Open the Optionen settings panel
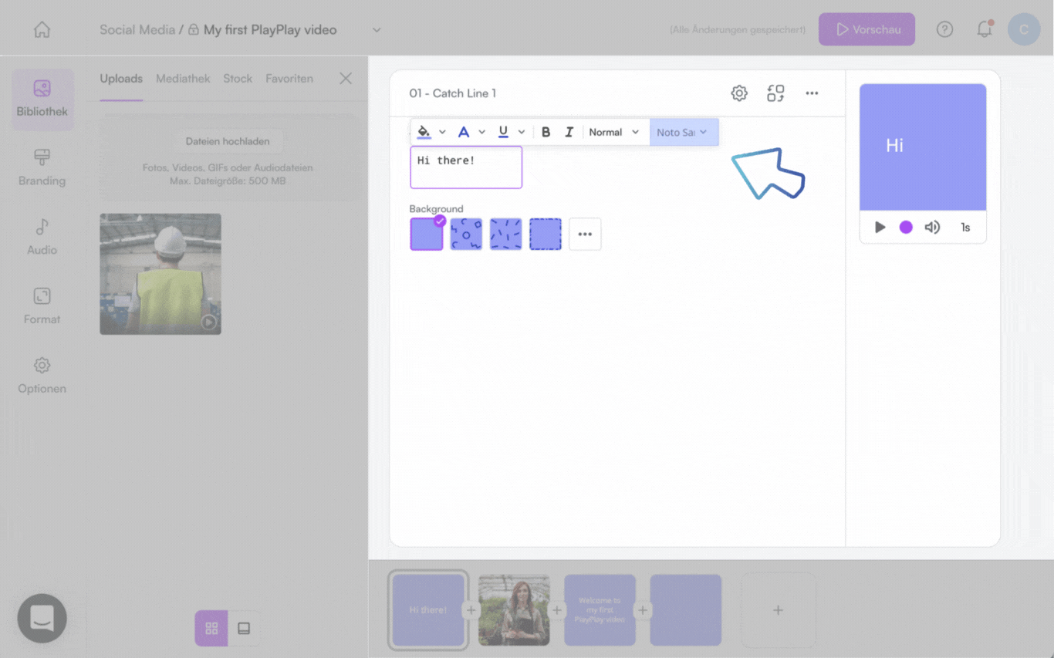 click(42, 376)
